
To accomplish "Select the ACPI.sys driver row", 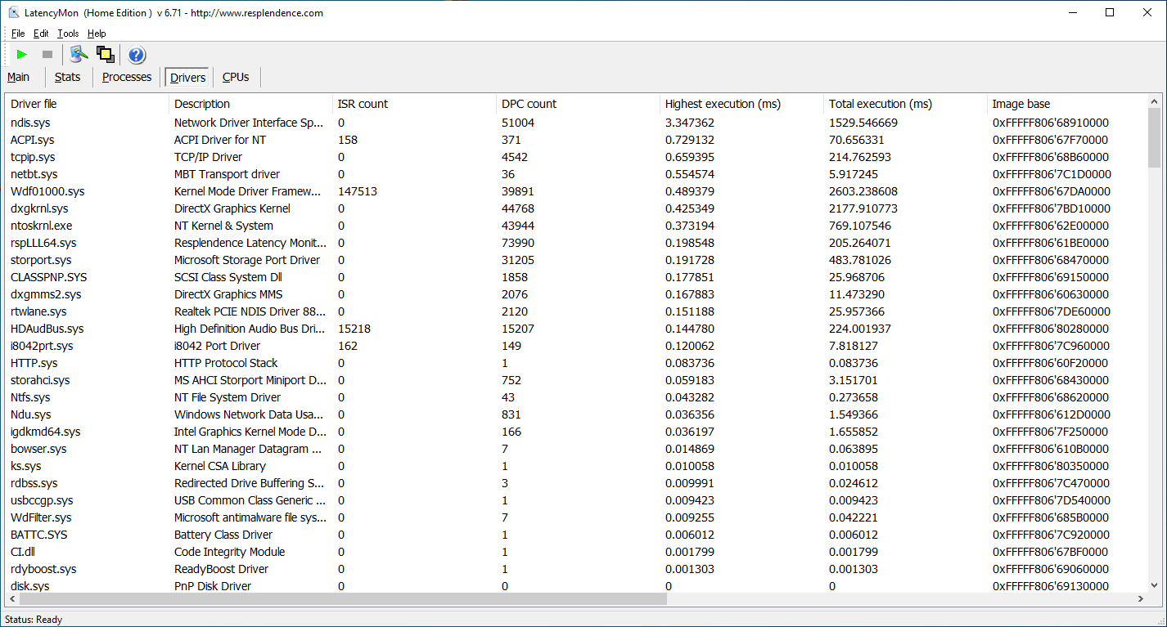I will pyautogui.click(x=576, y=140).
